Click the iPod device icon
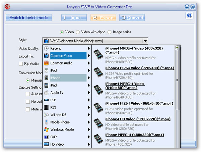201x152 pixels. (46, 70)
